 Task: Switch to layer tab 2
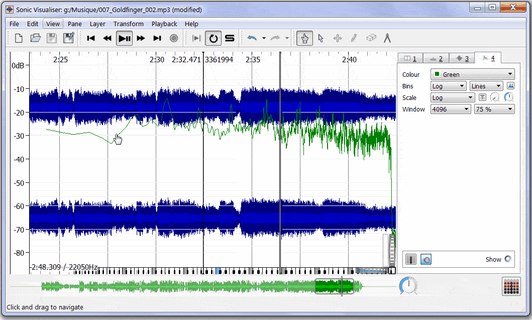tap(437, 58)
